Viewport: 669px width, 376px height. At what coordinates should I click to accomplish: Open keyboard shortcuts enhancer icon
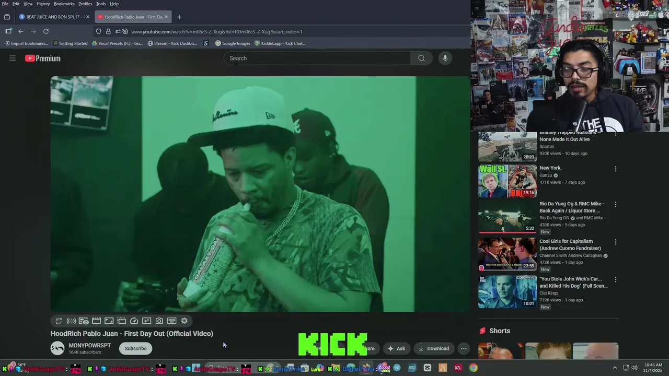pyautogui.click(x=171, y=321)
